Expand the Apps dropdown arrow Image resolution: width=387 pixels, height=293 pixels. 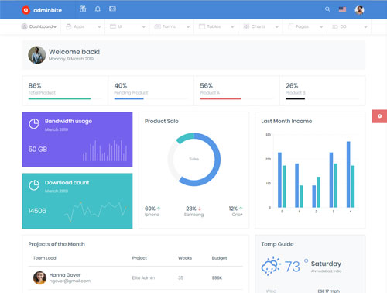(99, 26)
